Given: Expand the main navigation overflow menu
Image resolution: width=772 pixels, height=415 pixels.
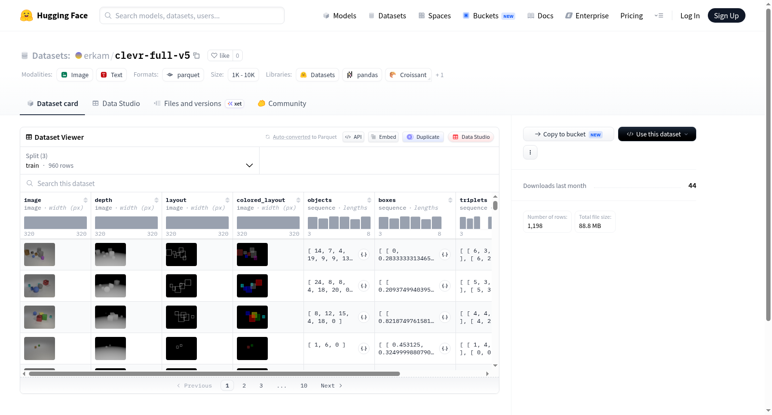Looking at the screenshot, I should pos(659,15).
